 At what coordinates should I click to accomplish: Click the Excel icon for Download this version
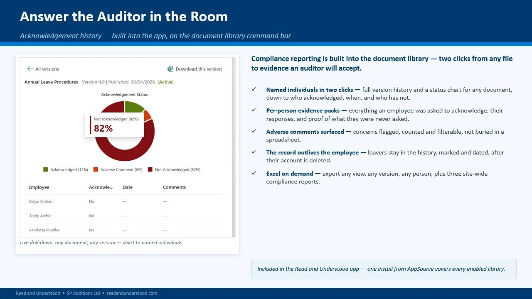coord(170,69)
